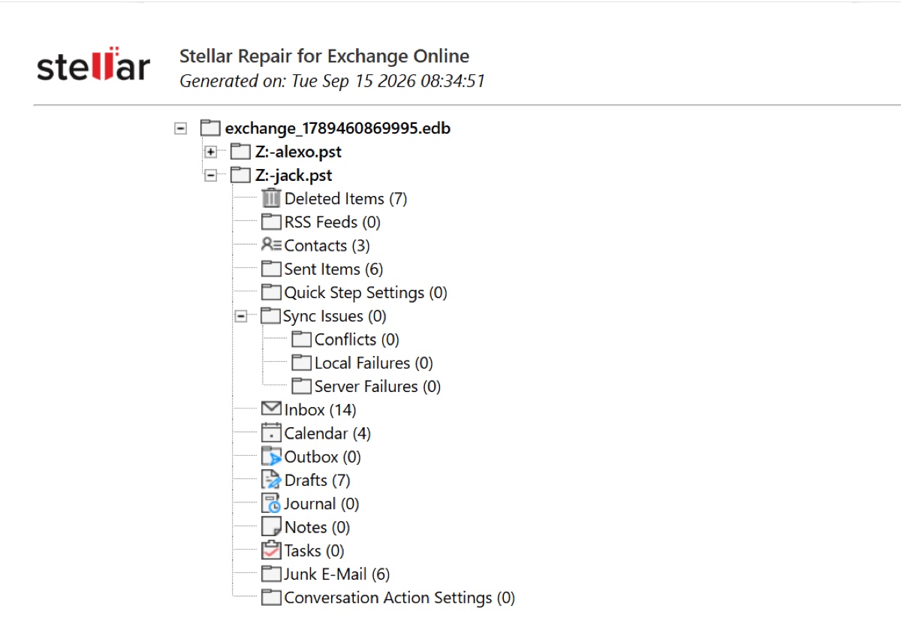The width and height of the screenshot is (901, 624).
Task: Click the Conflicts folder icon
Action: click(302, 339)
